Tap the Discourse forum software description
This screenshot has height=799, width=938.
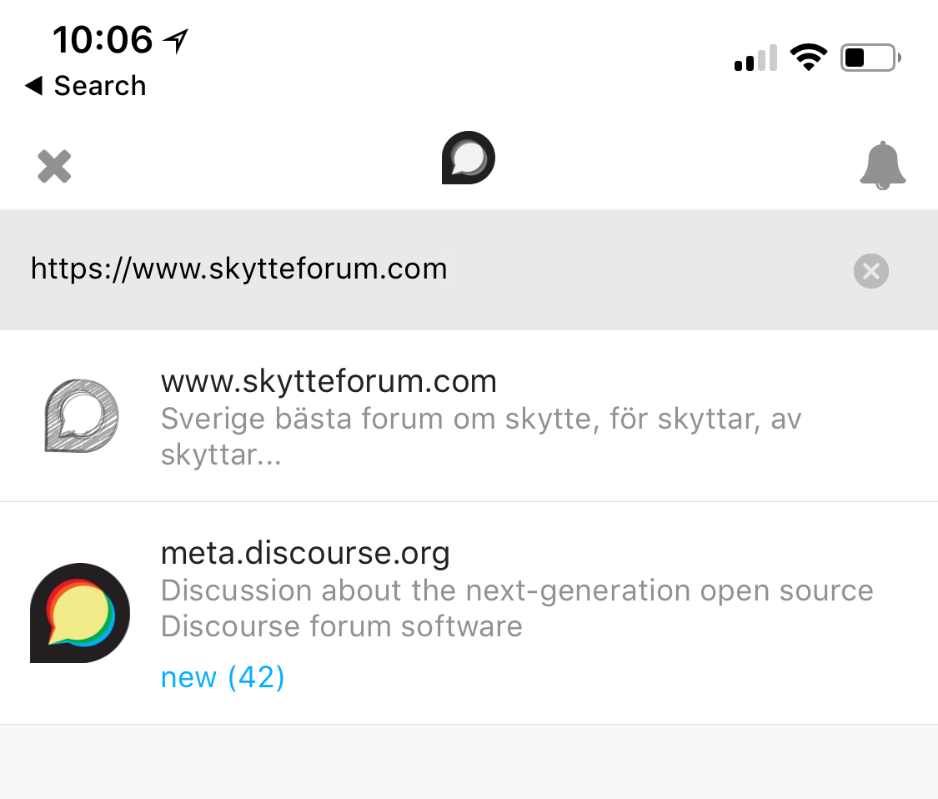coord(516,608)
